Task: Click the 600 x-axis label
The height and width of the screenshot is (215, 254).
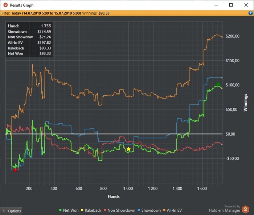Action: [79, 188]
